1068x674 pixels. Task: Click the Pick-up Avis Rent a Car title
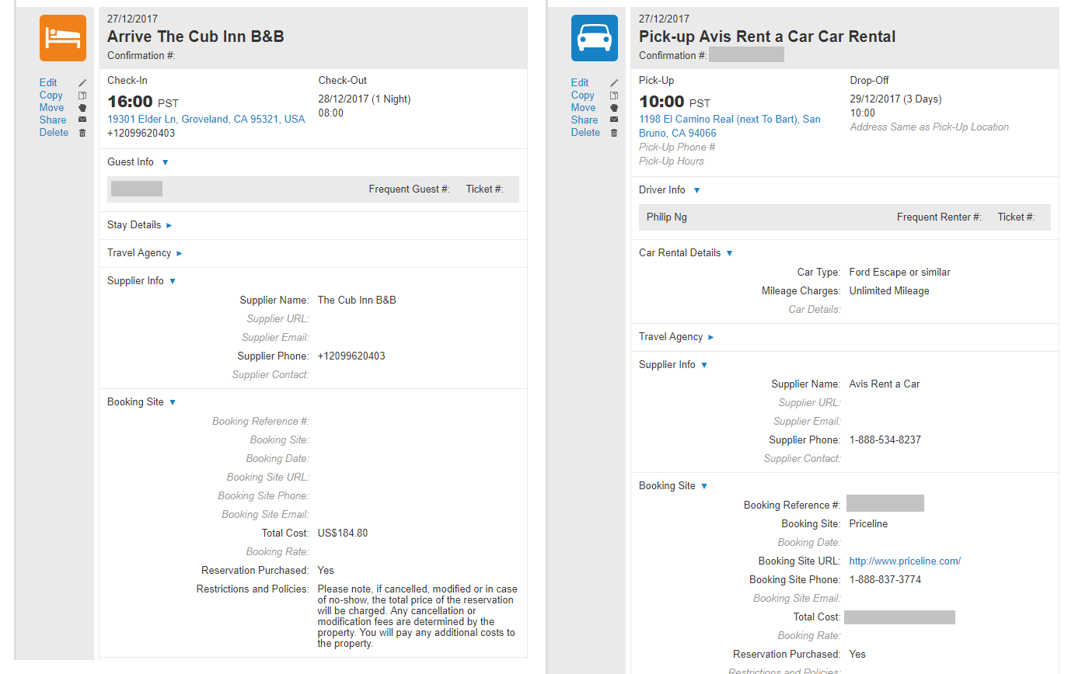[x=767, y=36]
